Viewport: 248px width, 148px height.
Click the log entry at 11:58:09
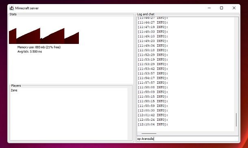tap(153, 92)
